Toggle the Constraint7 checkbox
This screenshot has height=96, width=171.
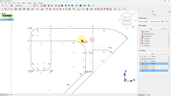tap(140, 46)
